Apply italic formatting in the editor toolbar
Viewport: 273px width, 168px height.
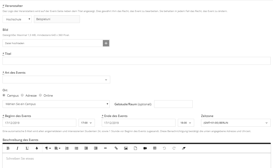tap(17, 148)
